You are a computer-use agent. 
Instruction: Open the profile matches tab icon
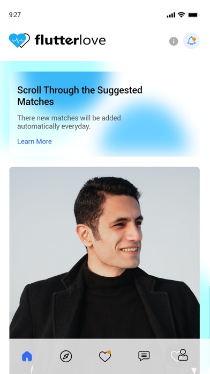click(x=180, y=356)
